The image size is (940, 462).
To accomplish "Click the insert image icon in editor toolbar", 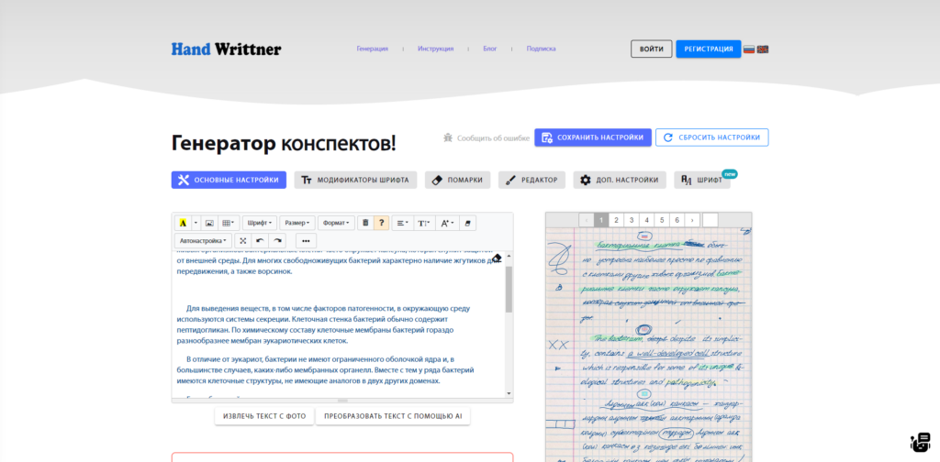I will pos(209,223).
